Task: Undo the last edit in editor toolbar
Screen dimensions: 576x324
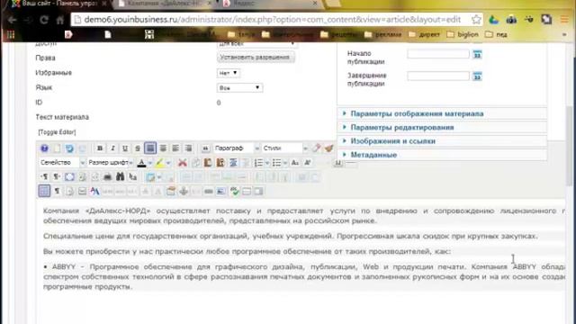Action: (69, 148)
